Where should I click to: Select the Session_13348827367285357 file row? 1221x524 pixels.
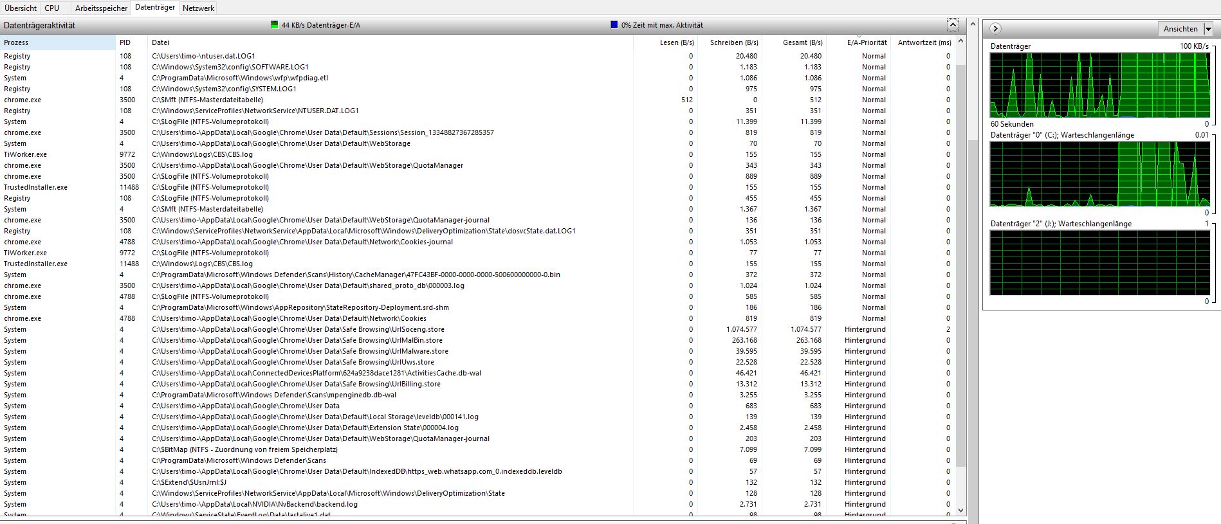click(x=477, y=132)
